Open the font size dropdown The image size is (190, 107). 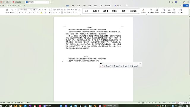(x=37, y=10)
